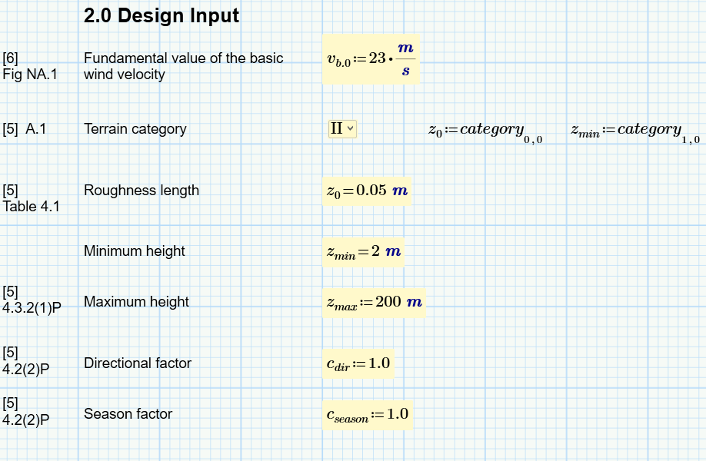
Task: Select the 2.0 Design Input heading
Action: [162, 15]
